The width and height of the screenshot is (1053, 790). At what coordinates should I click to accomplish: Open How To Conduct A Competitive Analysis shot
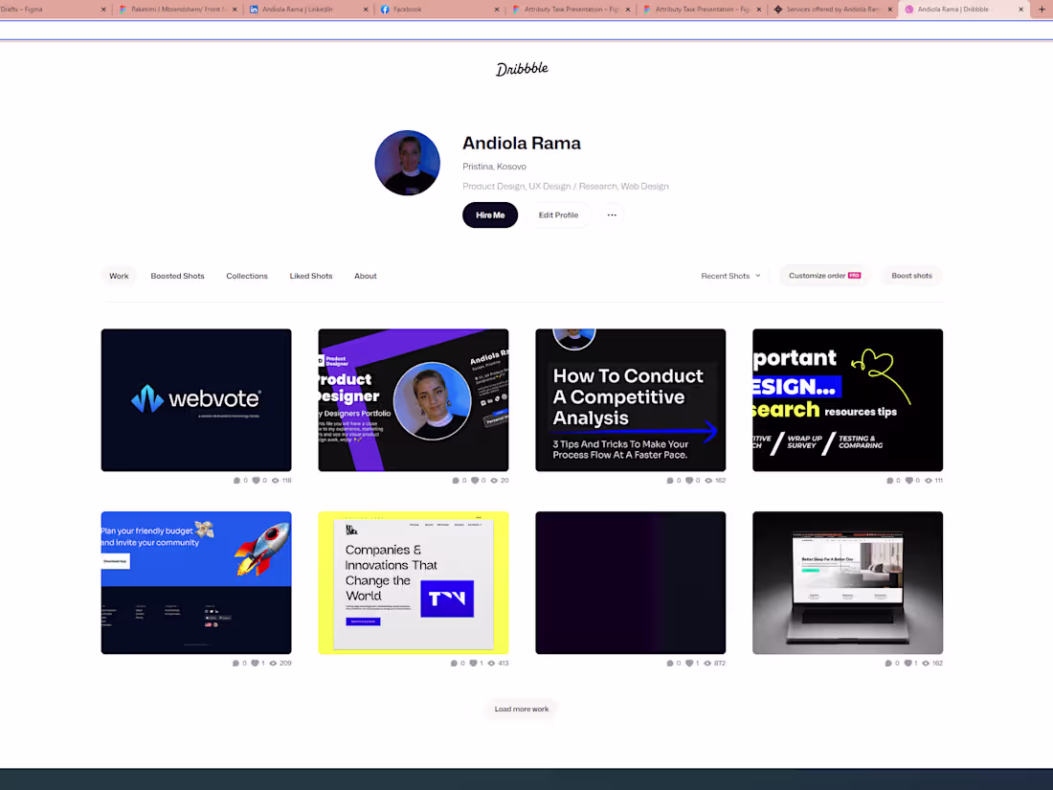click(x=631, y=399)
